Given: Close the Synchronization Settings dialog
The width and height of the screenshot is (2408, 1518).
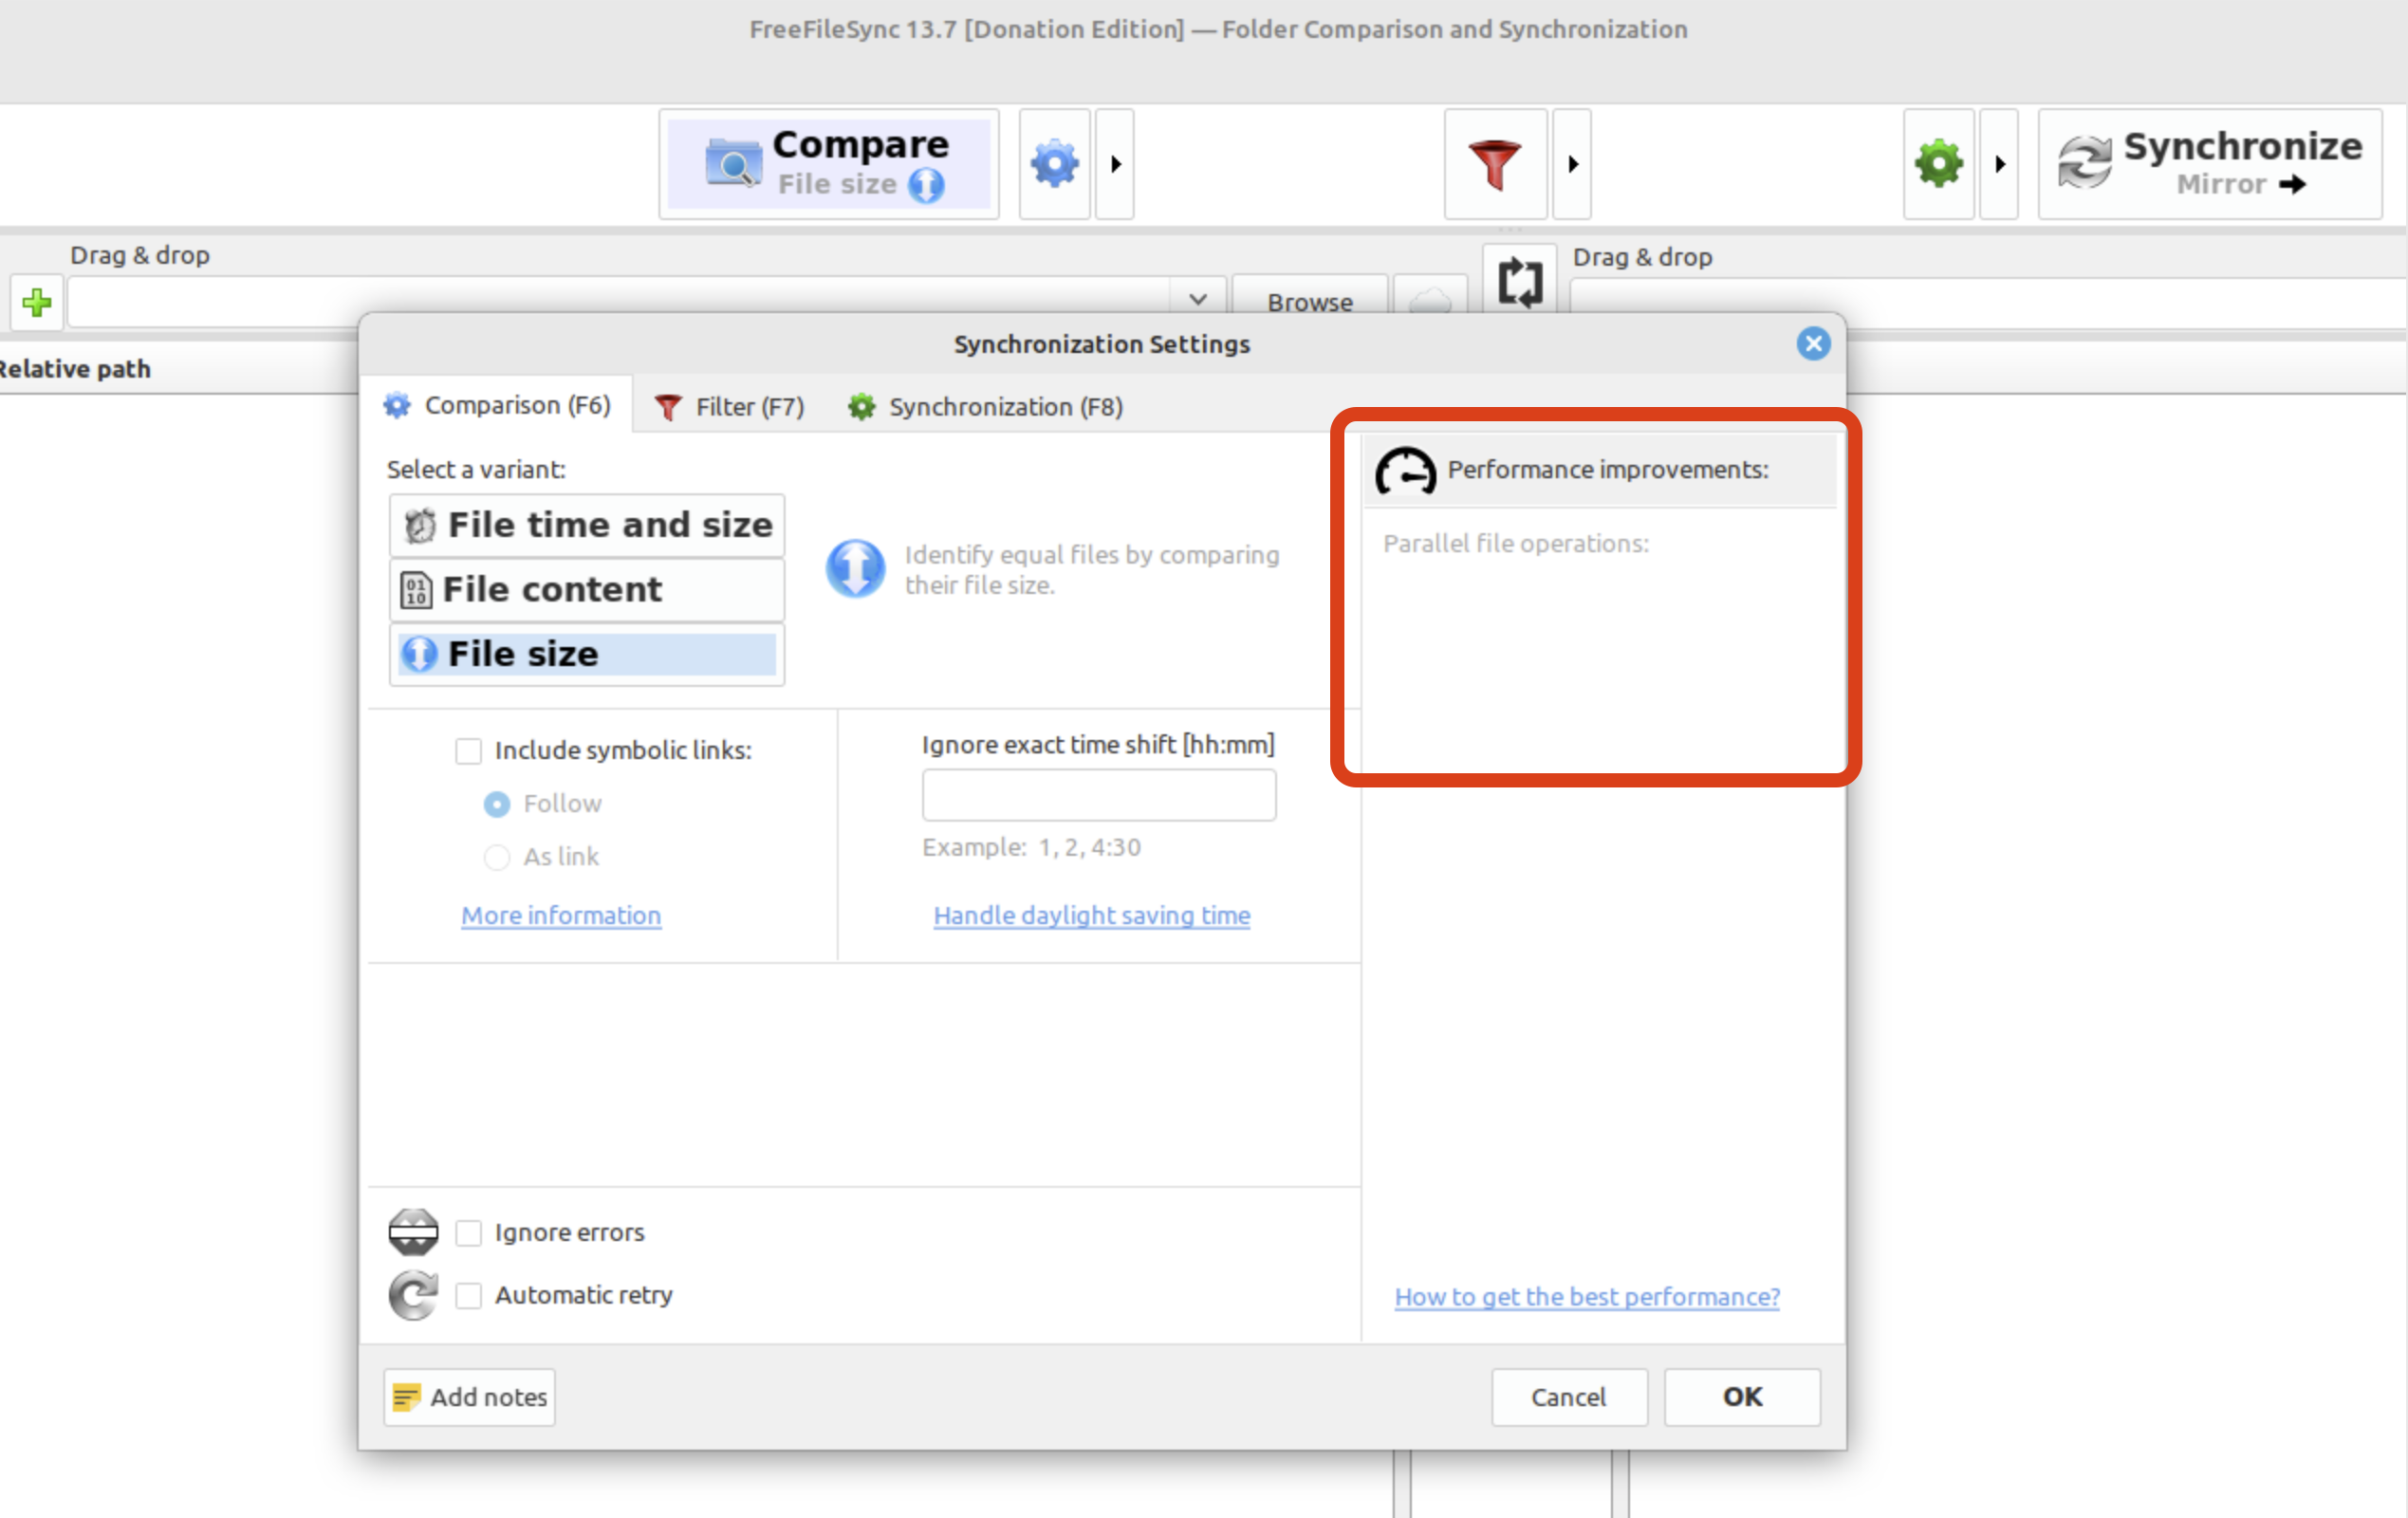Looking at the screenshot, I should pyautogui.click(x=1812, y=344).
